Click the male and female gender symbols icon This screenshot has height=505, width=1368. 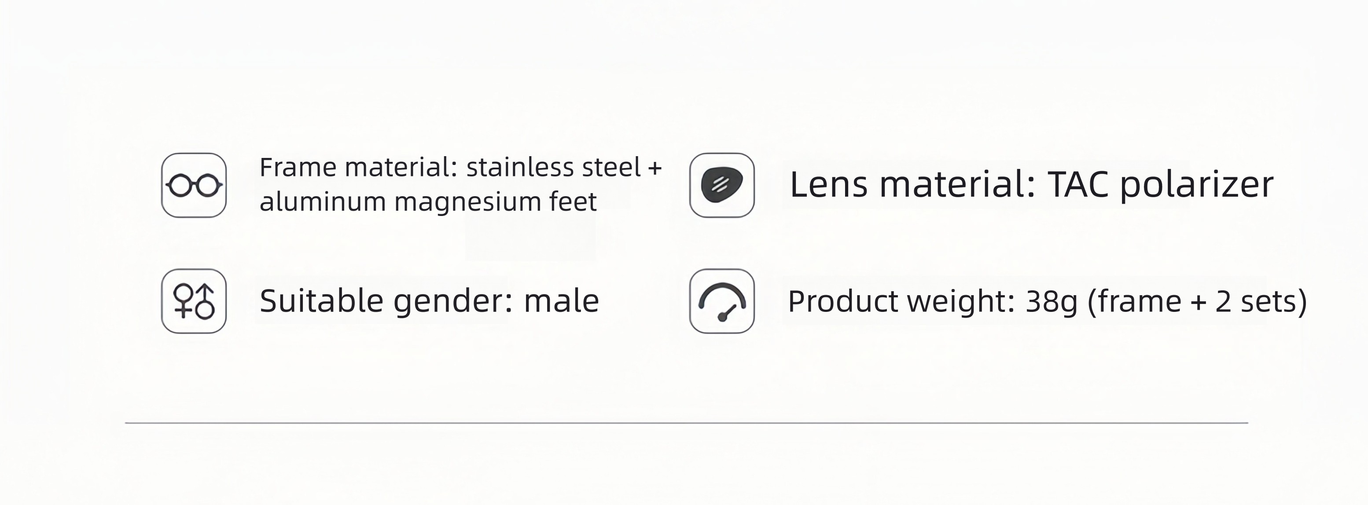(x=194, y=301)
